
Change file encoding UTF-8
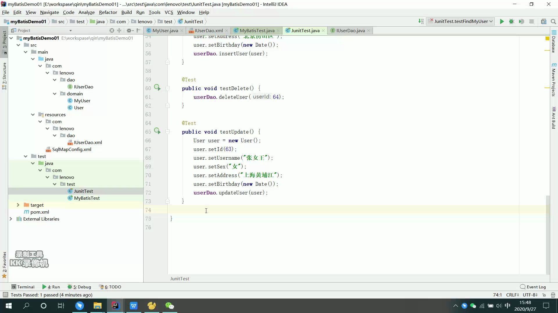coord(530,295)
